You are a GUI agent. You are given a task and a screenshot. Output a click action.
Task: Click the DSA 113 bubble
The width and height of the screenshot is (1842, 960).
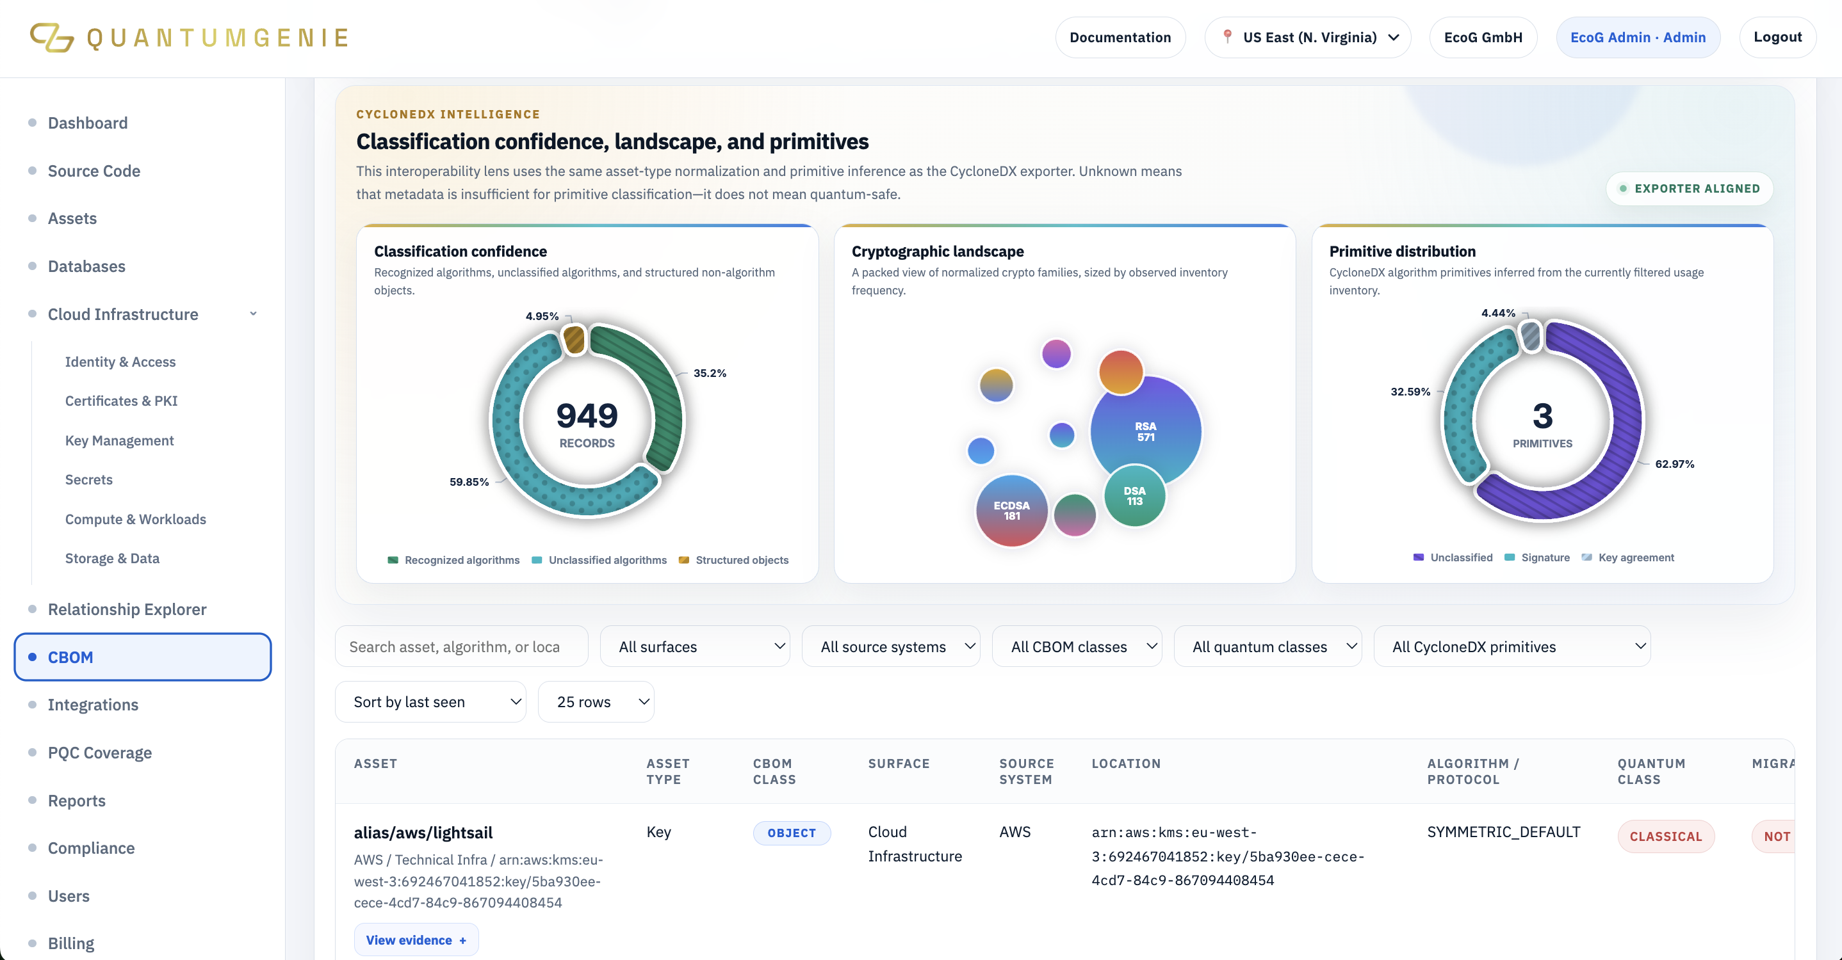(1134, 496)
